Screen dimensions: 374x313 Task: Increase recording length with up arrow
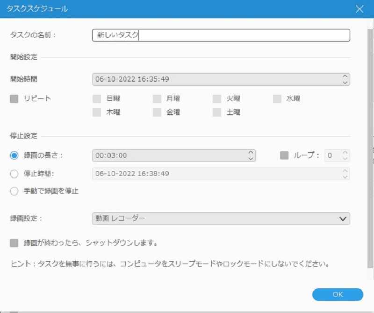pos(251,152)
